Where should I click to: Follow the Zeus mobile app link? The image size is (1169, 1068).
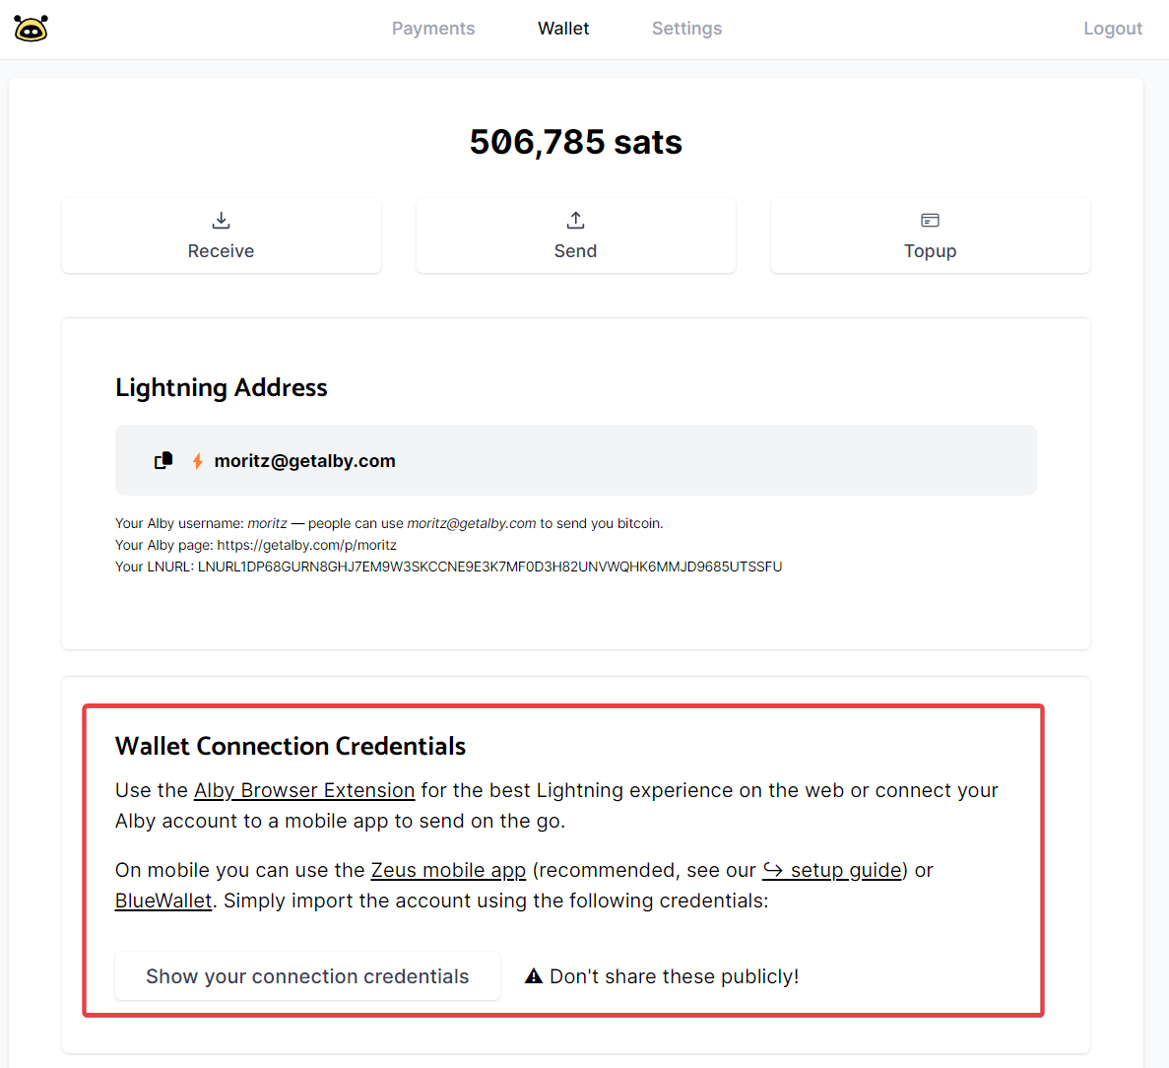[x=448, y=870]
